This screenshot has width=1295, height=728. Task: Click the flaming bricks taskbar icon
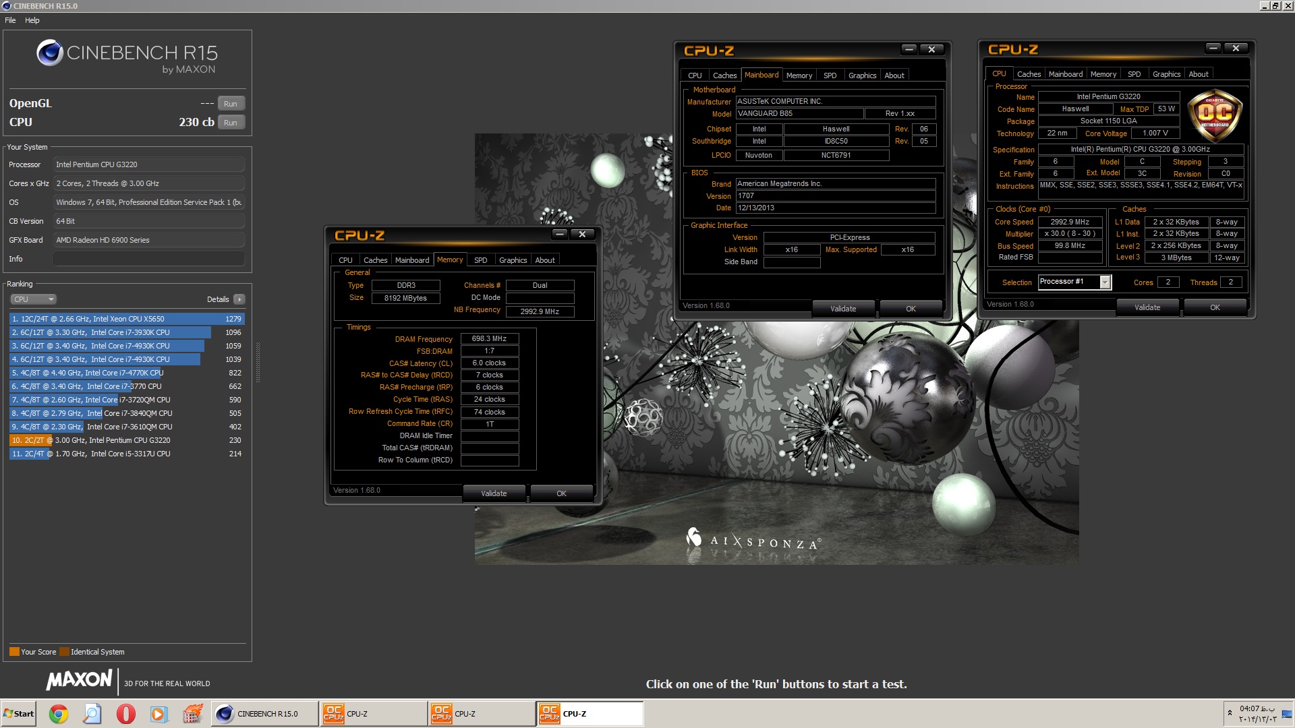[x=193, y=714]
